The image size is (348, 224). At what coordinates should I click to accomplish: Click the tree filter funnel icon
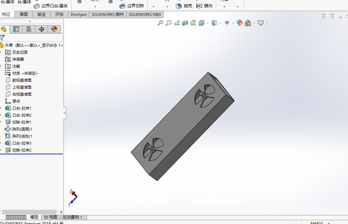(2, 38)
